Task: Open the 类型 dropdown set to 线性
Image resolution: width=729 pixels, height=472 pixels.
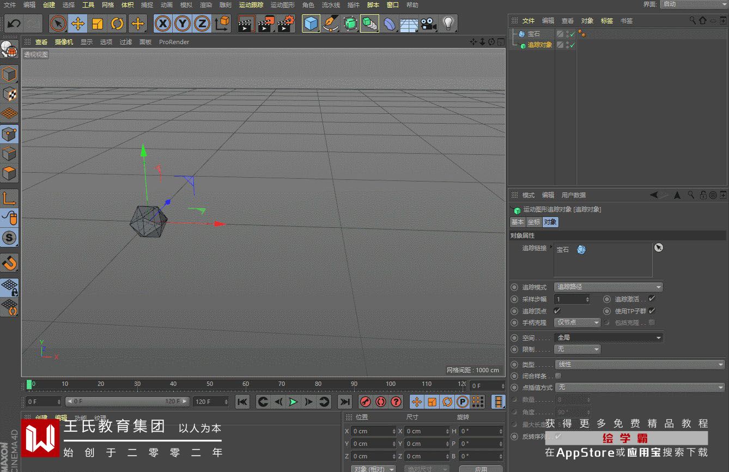Action: (640, 365)
